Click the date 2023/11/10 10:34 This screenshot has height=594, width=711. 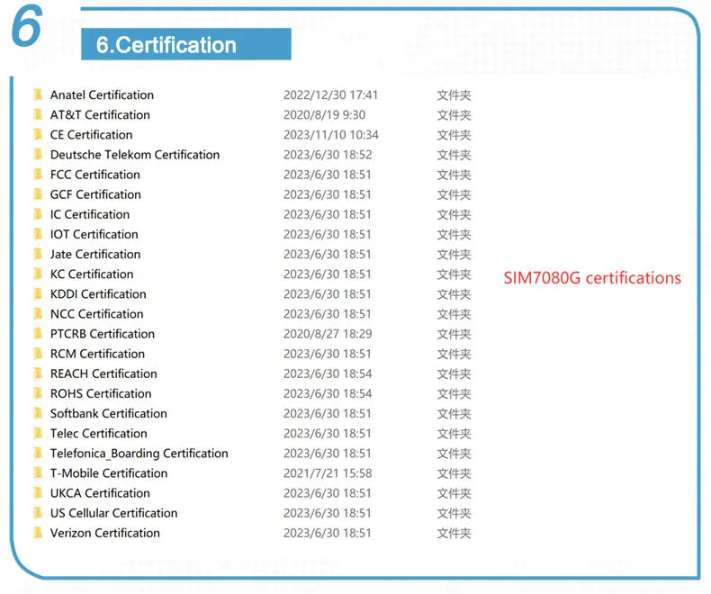click(331, 135)
